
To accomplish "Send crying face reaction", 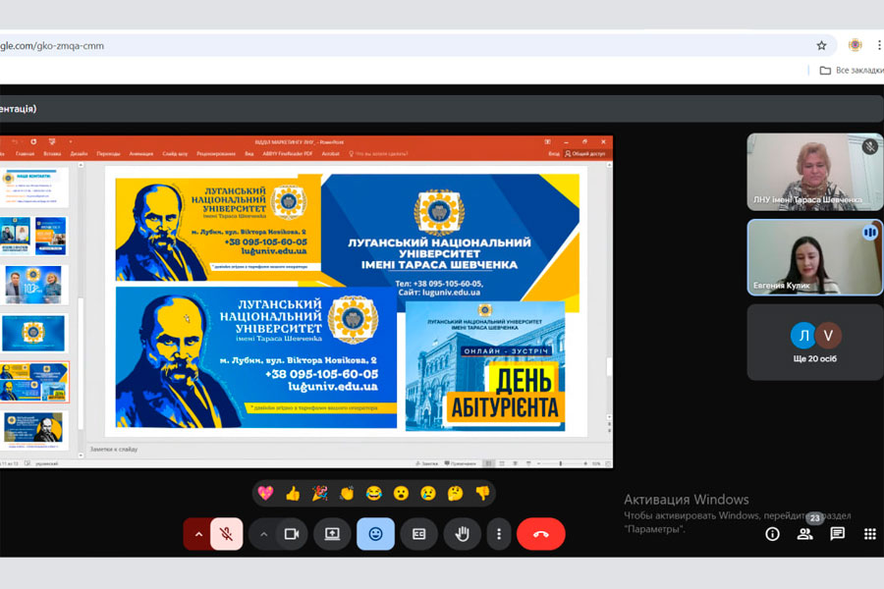I will (x=428, y=493).
